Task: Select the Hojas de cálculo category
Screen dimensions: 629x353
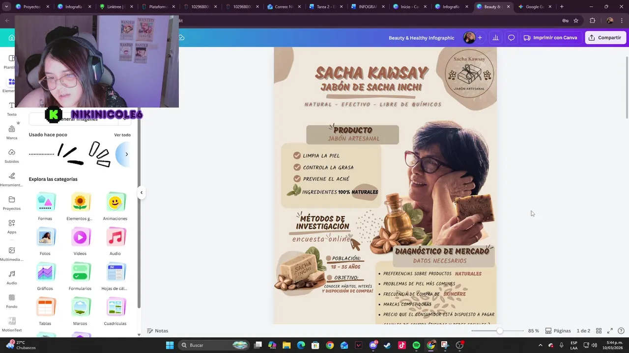Action: click(115, 277)
